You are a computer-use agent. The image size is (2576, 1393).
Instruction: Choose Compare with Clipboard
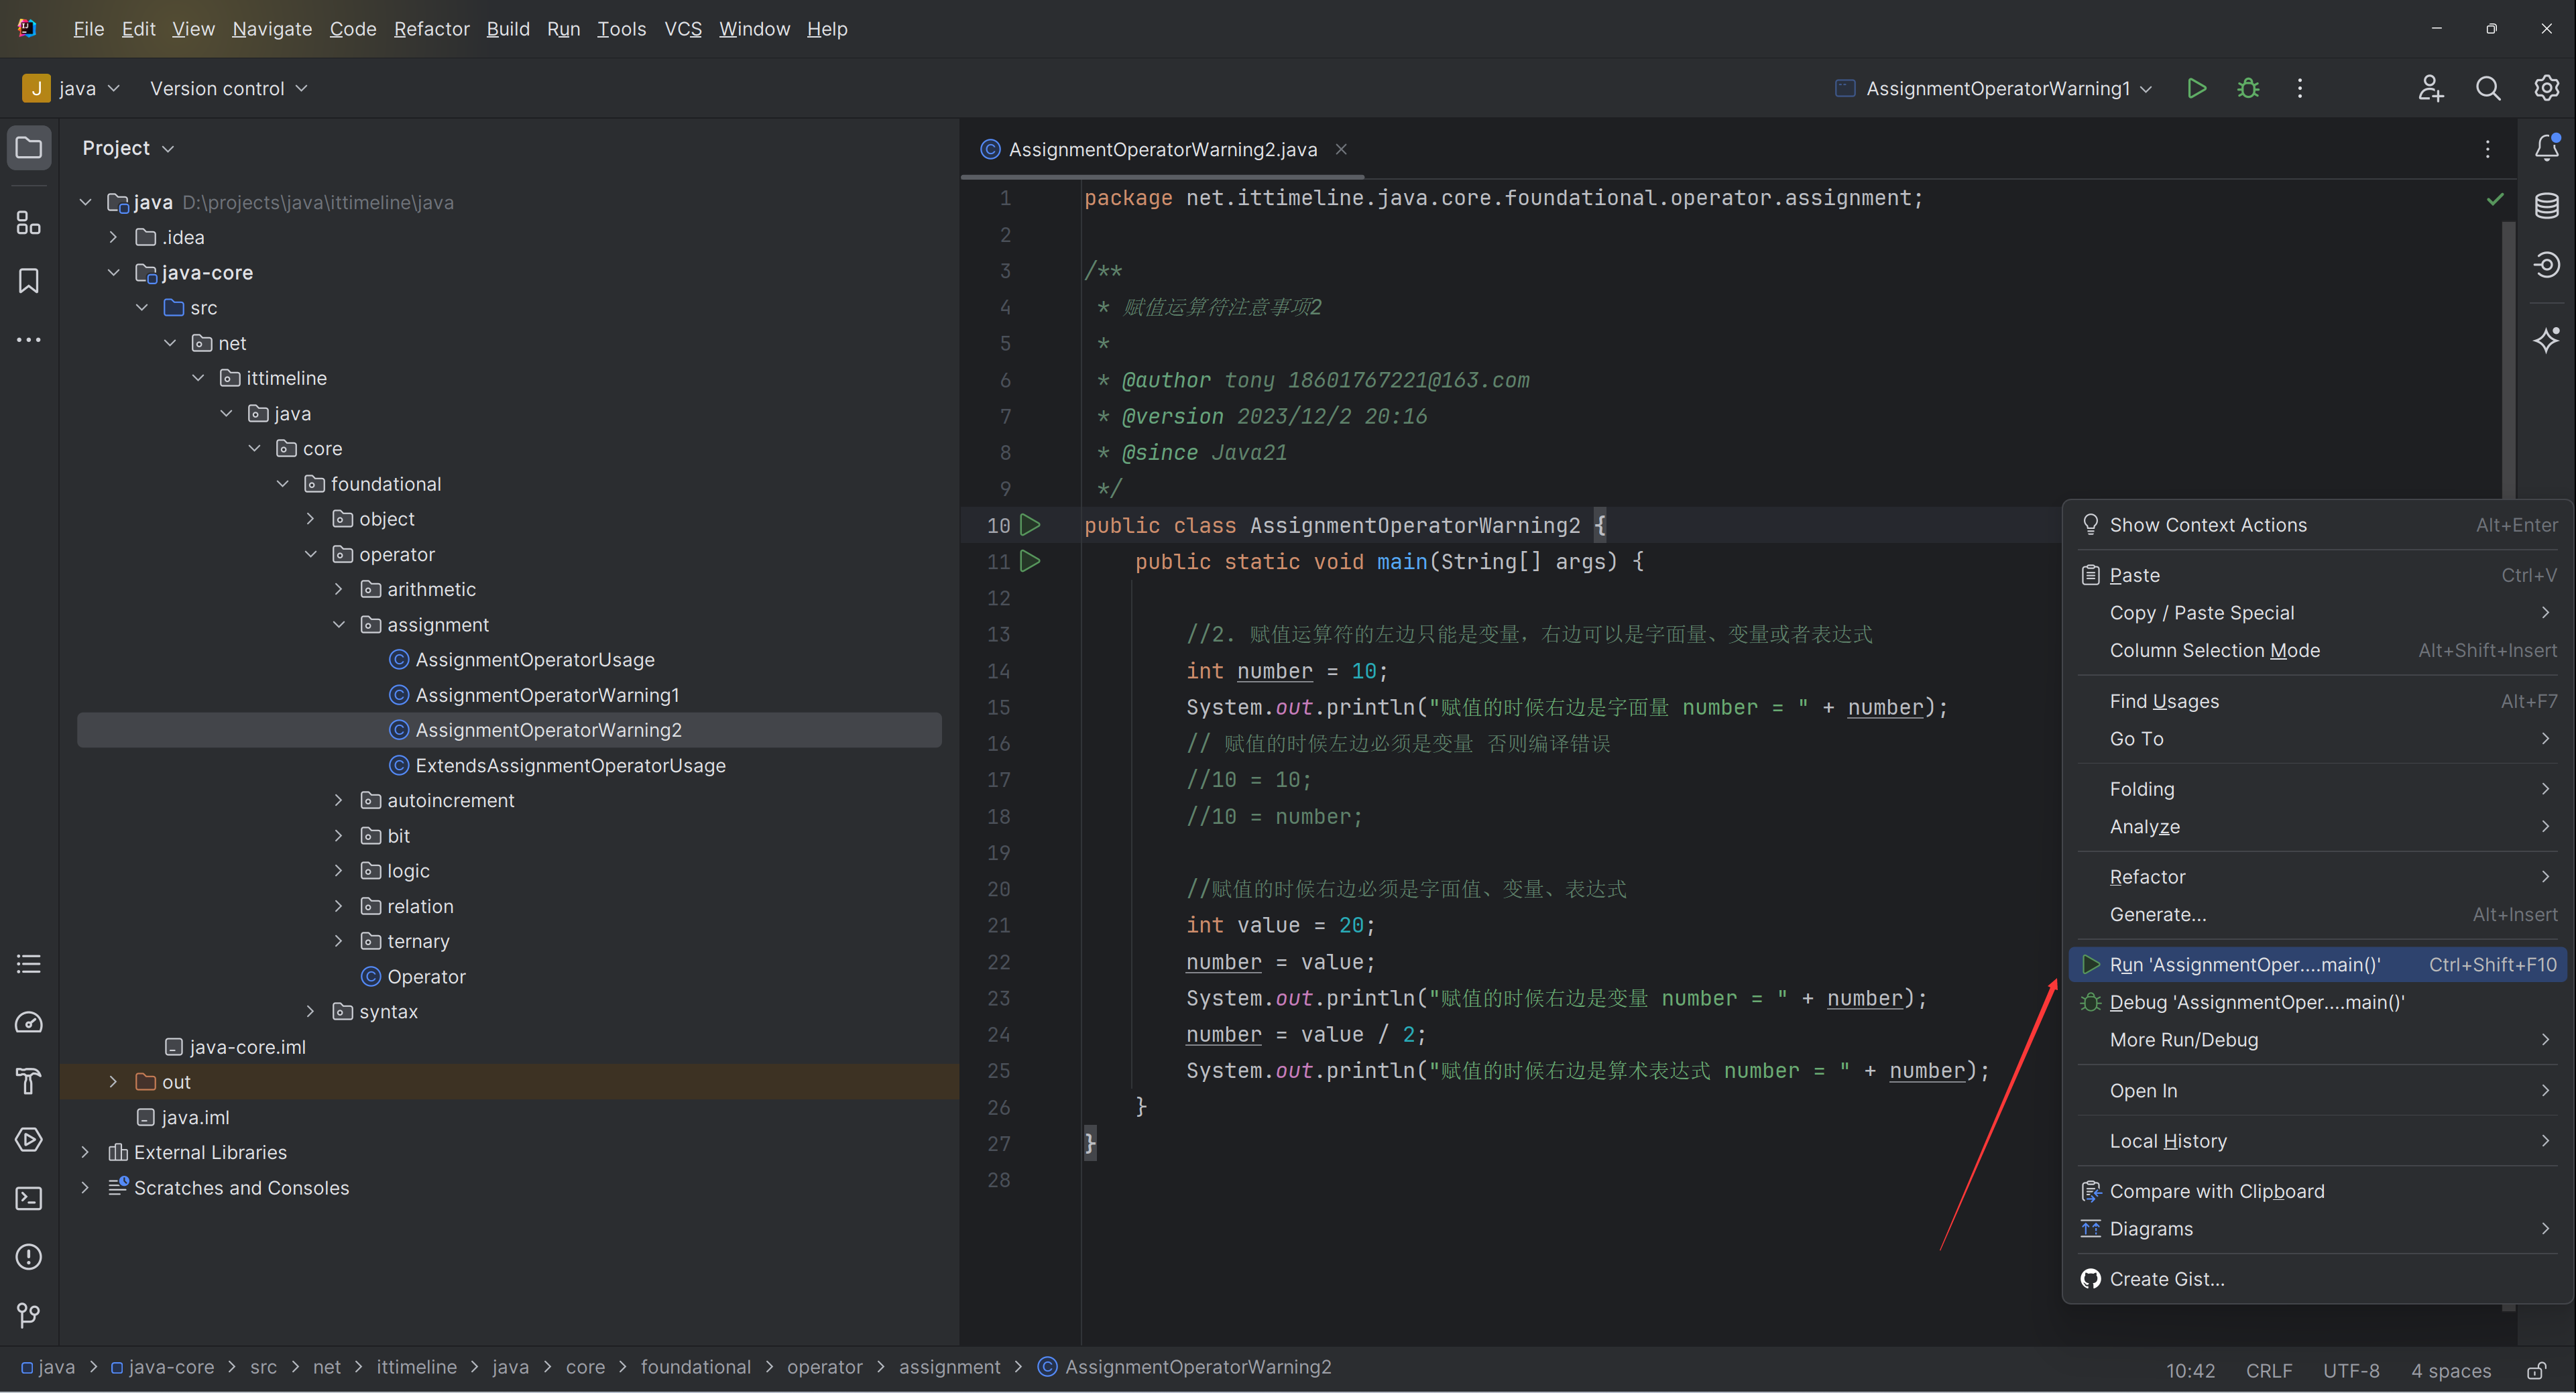point(2318,1191)
